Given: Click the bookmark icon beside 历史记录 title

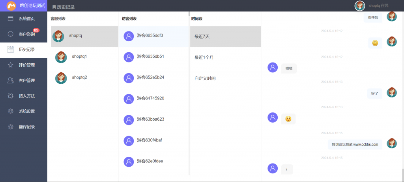Looking at the screenshot, I should click(x=54, y=7).
